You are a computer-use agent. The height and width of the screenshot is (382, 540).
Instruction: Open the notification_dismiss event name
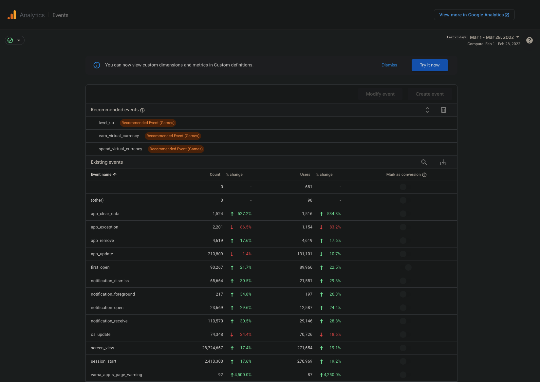pyautogui.click(x=110, y=281)
